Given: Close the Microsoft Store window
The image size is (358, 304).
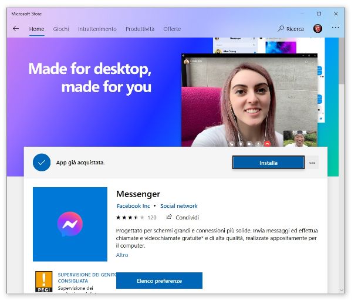Looking at the screenshot, I should coord(336,13).
